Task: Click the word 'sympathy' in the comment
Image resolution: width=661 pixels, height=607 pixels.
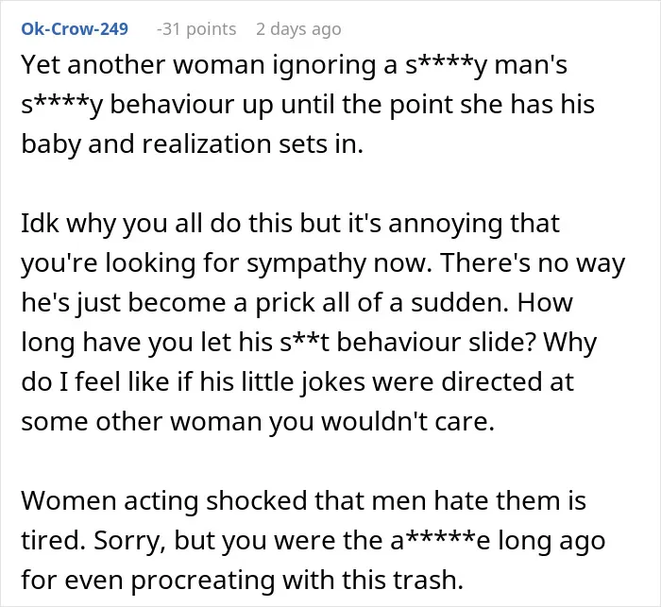Action: pyautogui.click(x=307, y=264)
